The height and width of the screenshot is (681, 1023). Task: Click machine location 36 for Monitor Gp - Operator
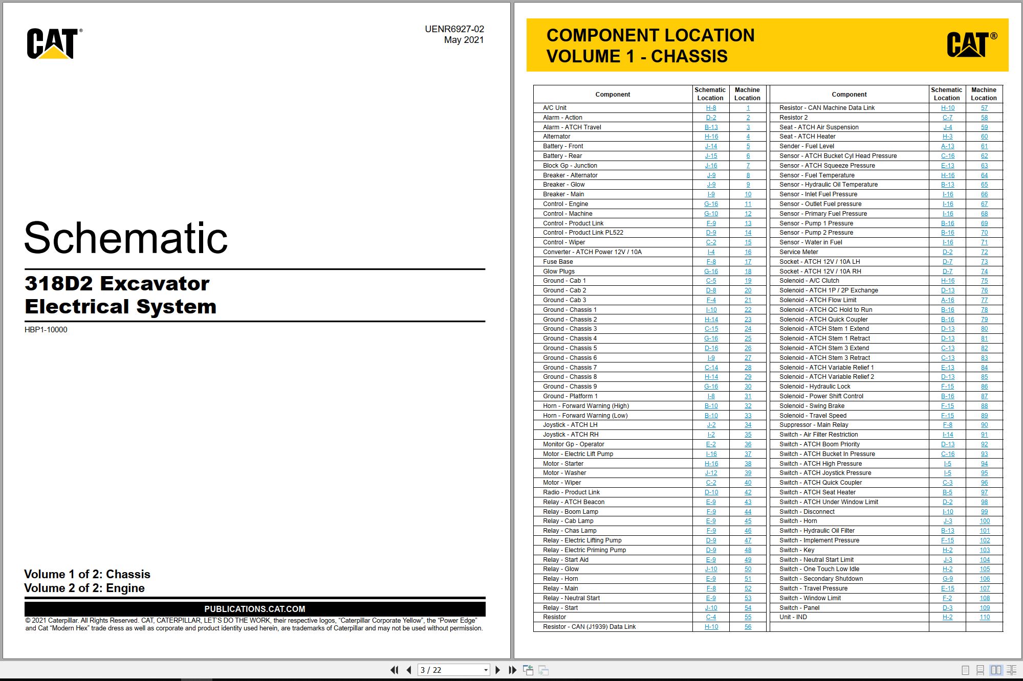point(748,444)
